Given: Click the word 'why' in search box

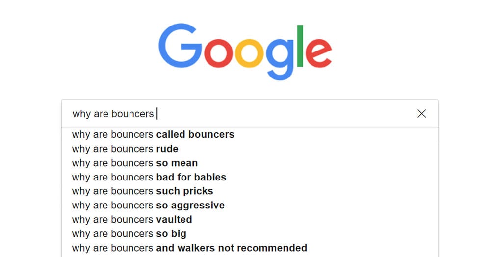Looking at the screenshot, I should coord(81,114).
